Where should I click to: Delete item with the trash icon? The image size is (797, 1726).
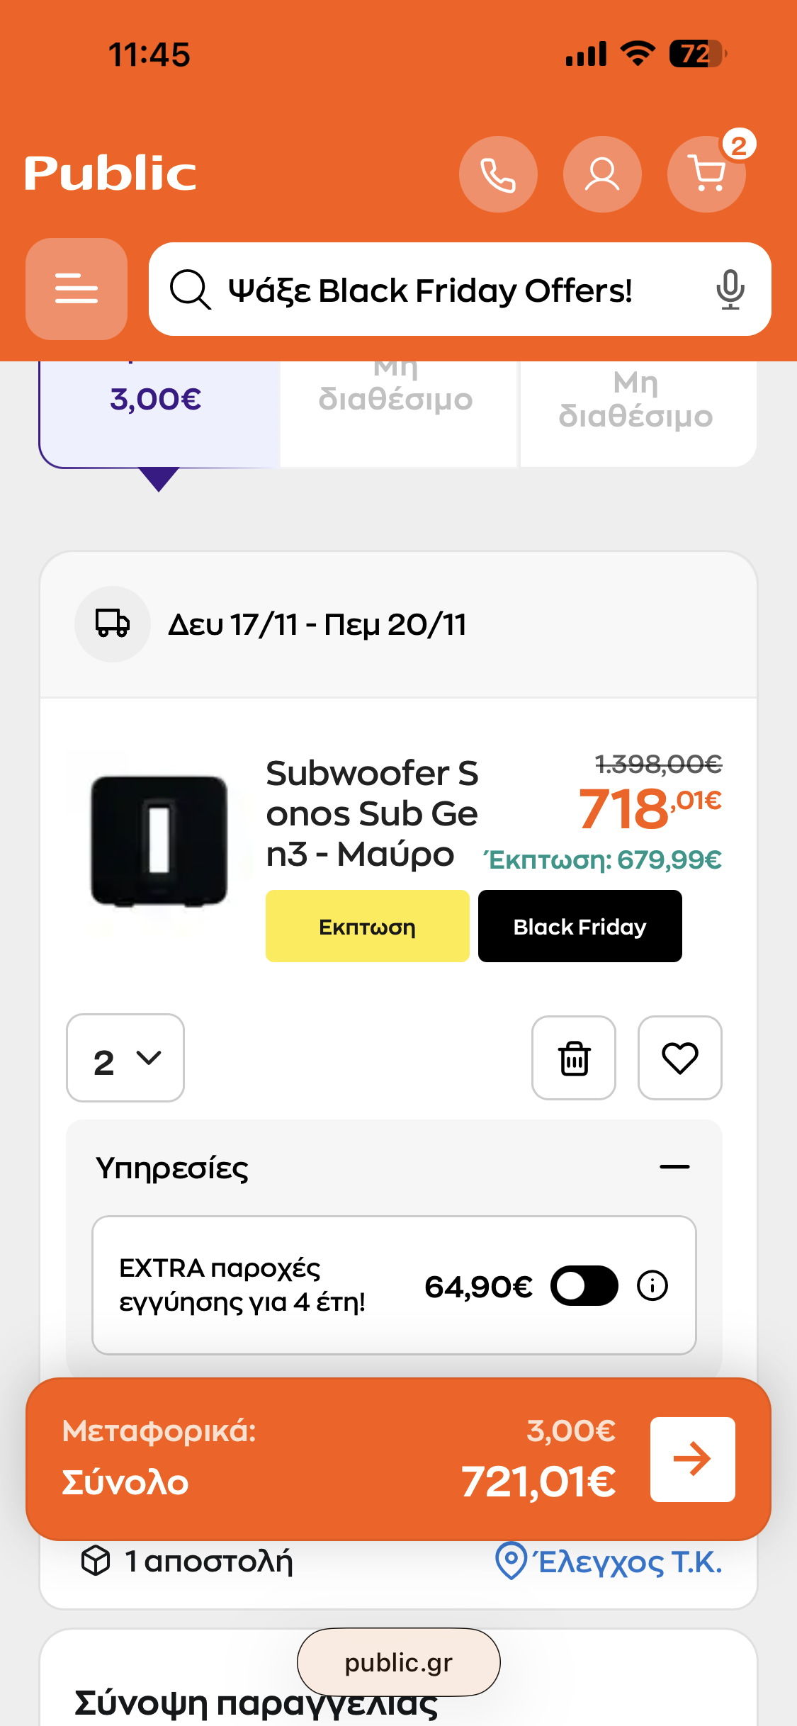pos(574,1058)
